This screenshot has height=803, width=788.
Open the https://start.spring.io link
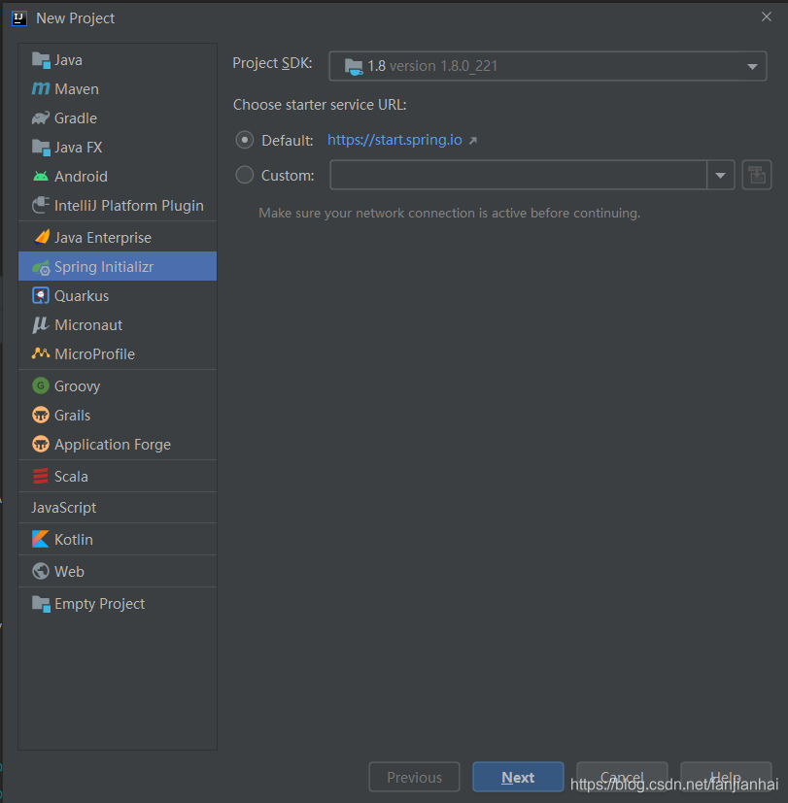[x=394, y=140]
